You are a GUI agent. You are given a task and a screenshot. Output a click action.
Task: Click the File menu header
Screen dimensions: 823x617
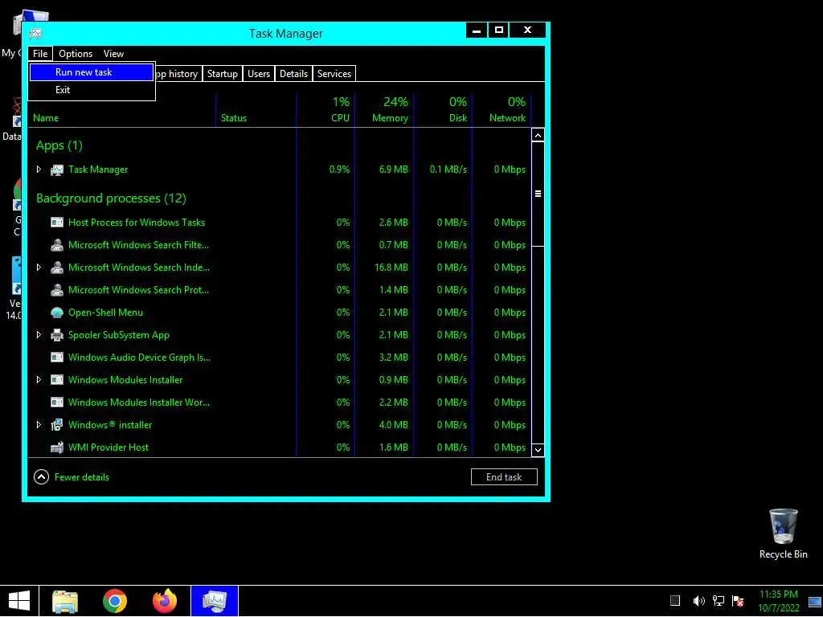pos(40,54)
